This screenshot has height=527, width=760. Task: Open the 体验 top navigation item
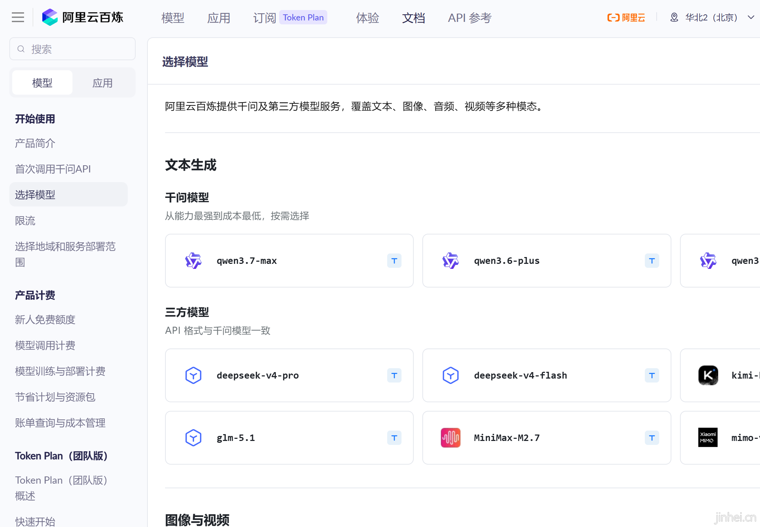pyautogui.click(x=367, y=18)
